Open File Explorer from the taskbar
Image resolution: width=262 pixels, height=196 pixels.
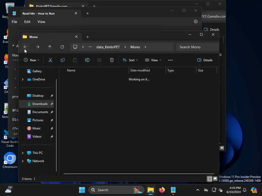pos(150,190)
